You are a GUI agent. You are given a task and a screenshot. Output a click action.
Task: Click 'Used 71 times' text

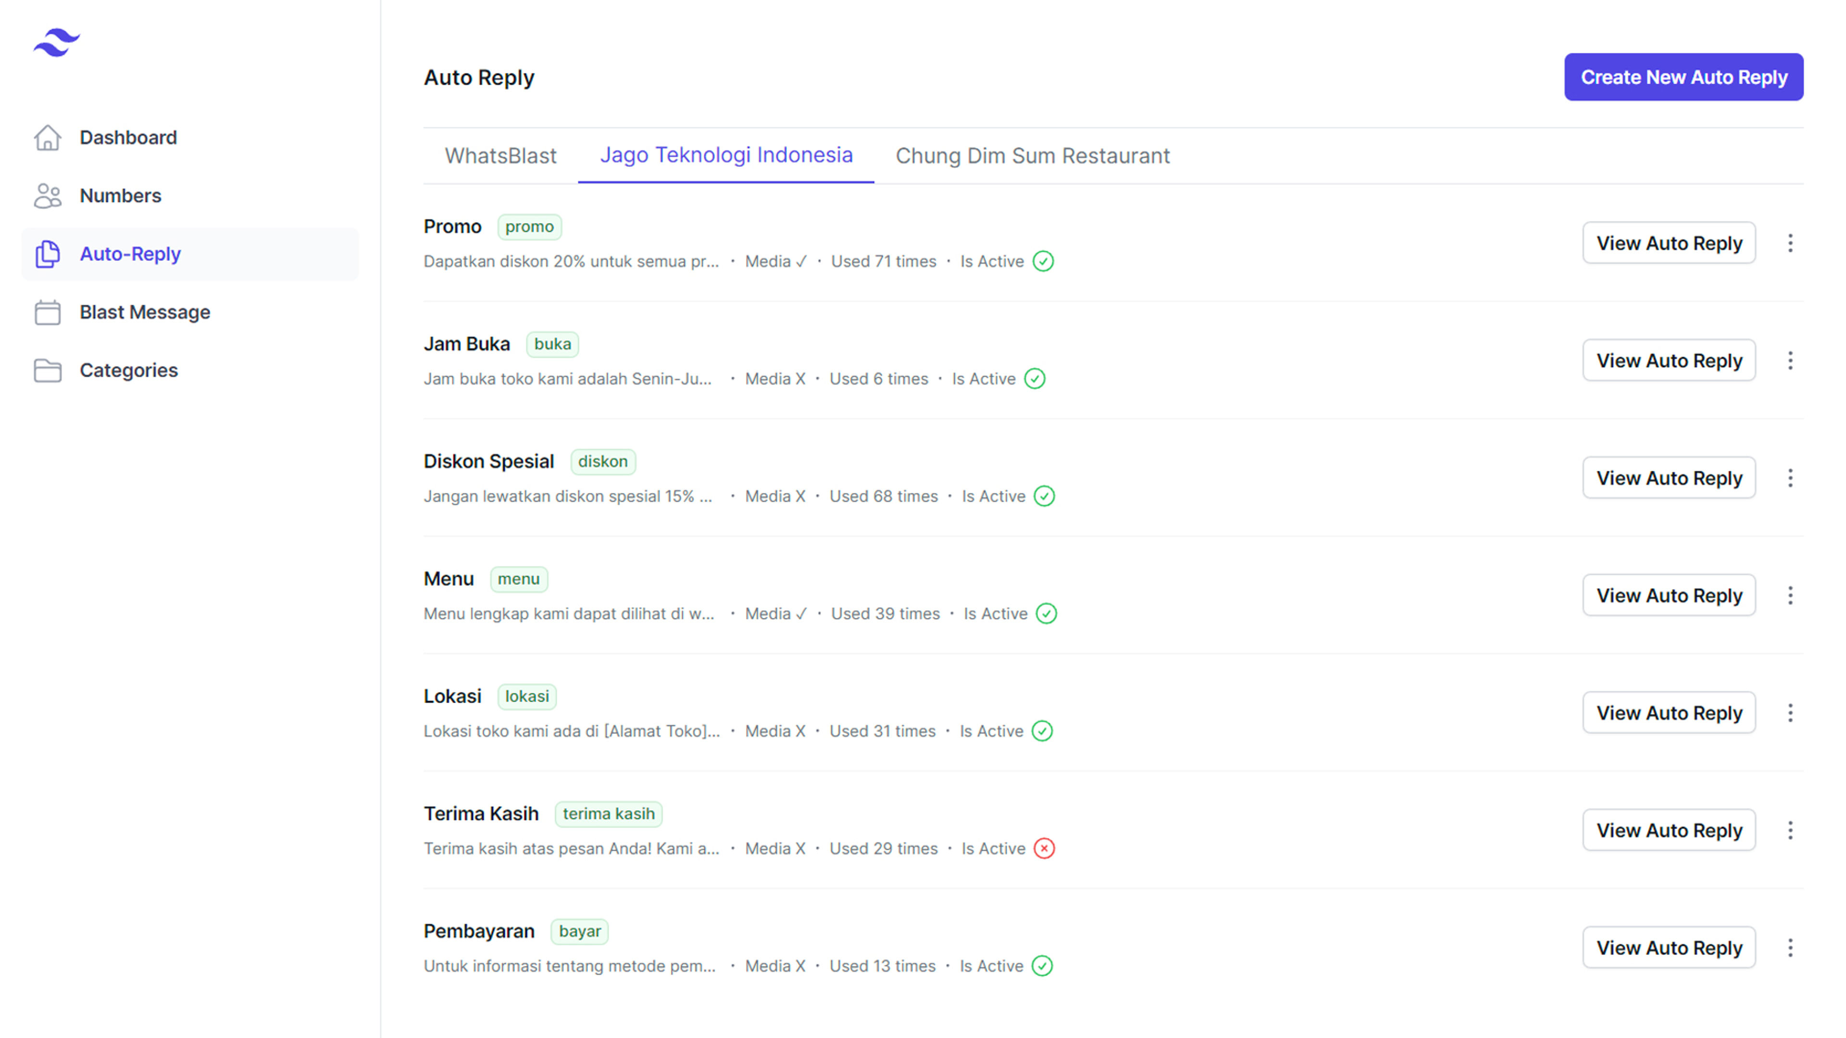pos(884,261)
